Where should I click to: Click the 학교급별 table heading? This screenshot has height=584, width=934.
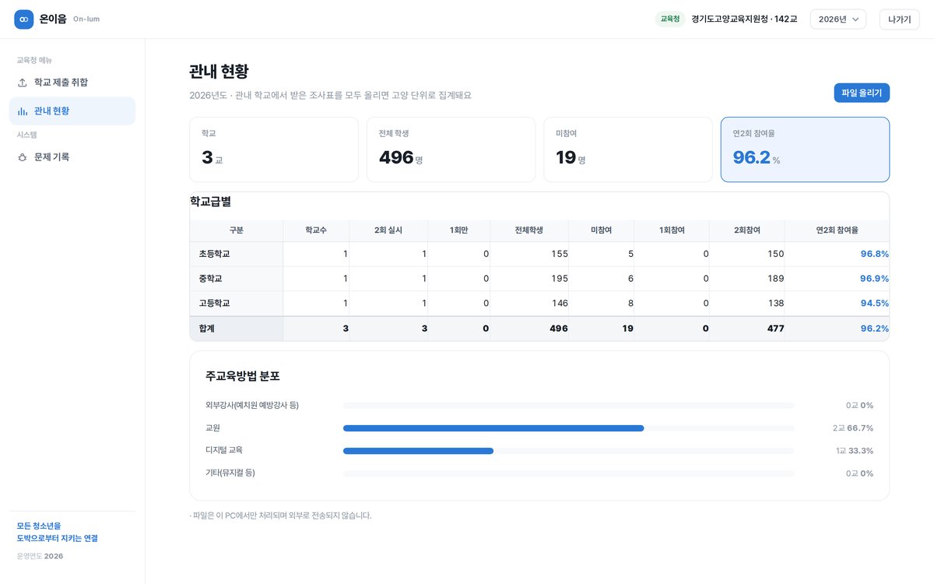tap(211, 202)
